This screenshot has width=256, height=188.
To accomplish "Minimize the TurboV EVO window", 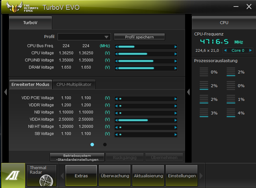I will tap(236, 7).
